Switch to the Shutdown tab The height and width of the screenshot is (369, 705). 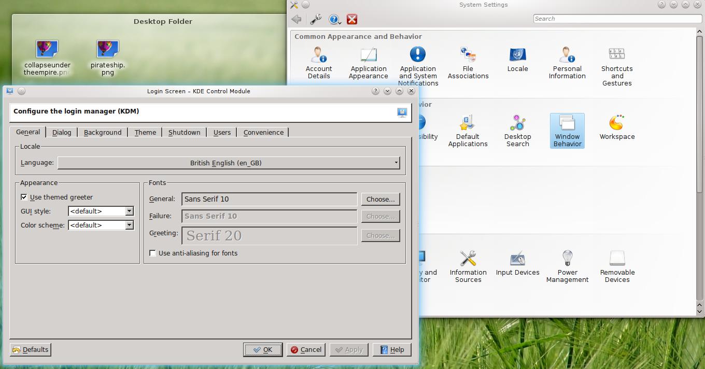tap(184, 133)
